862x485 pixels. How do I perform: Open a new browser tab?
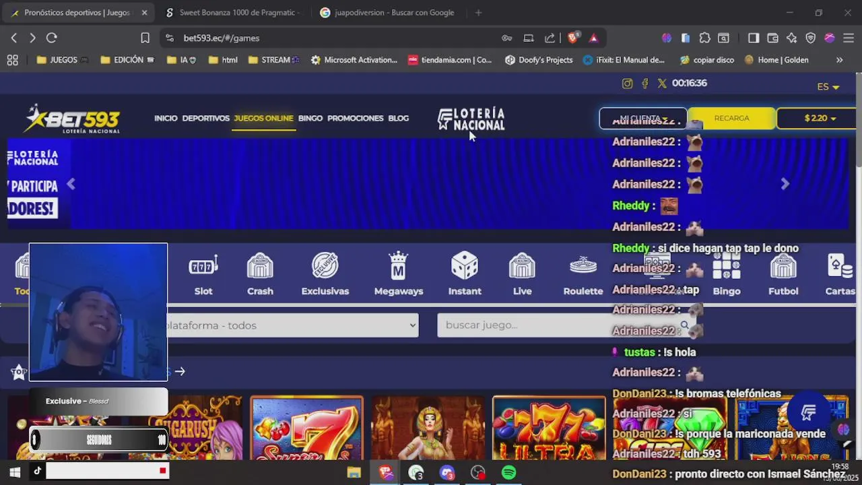[x=478, y=13]
